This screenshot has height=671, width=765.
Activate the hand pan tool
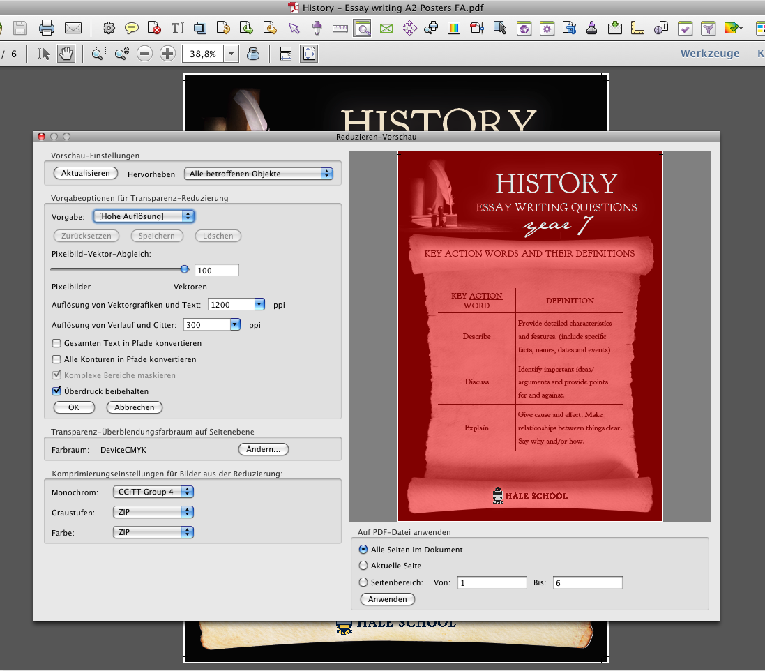click(x=66, y=53)
